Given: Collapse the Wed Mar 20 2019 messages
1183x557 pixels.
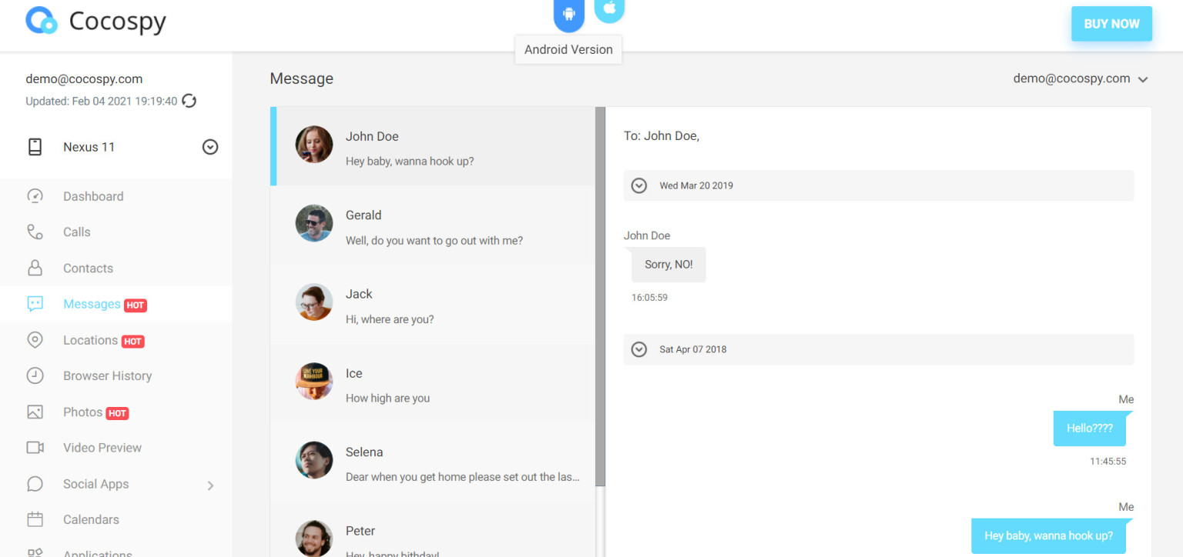Looking at the screenshot, I should pos(638,185).
